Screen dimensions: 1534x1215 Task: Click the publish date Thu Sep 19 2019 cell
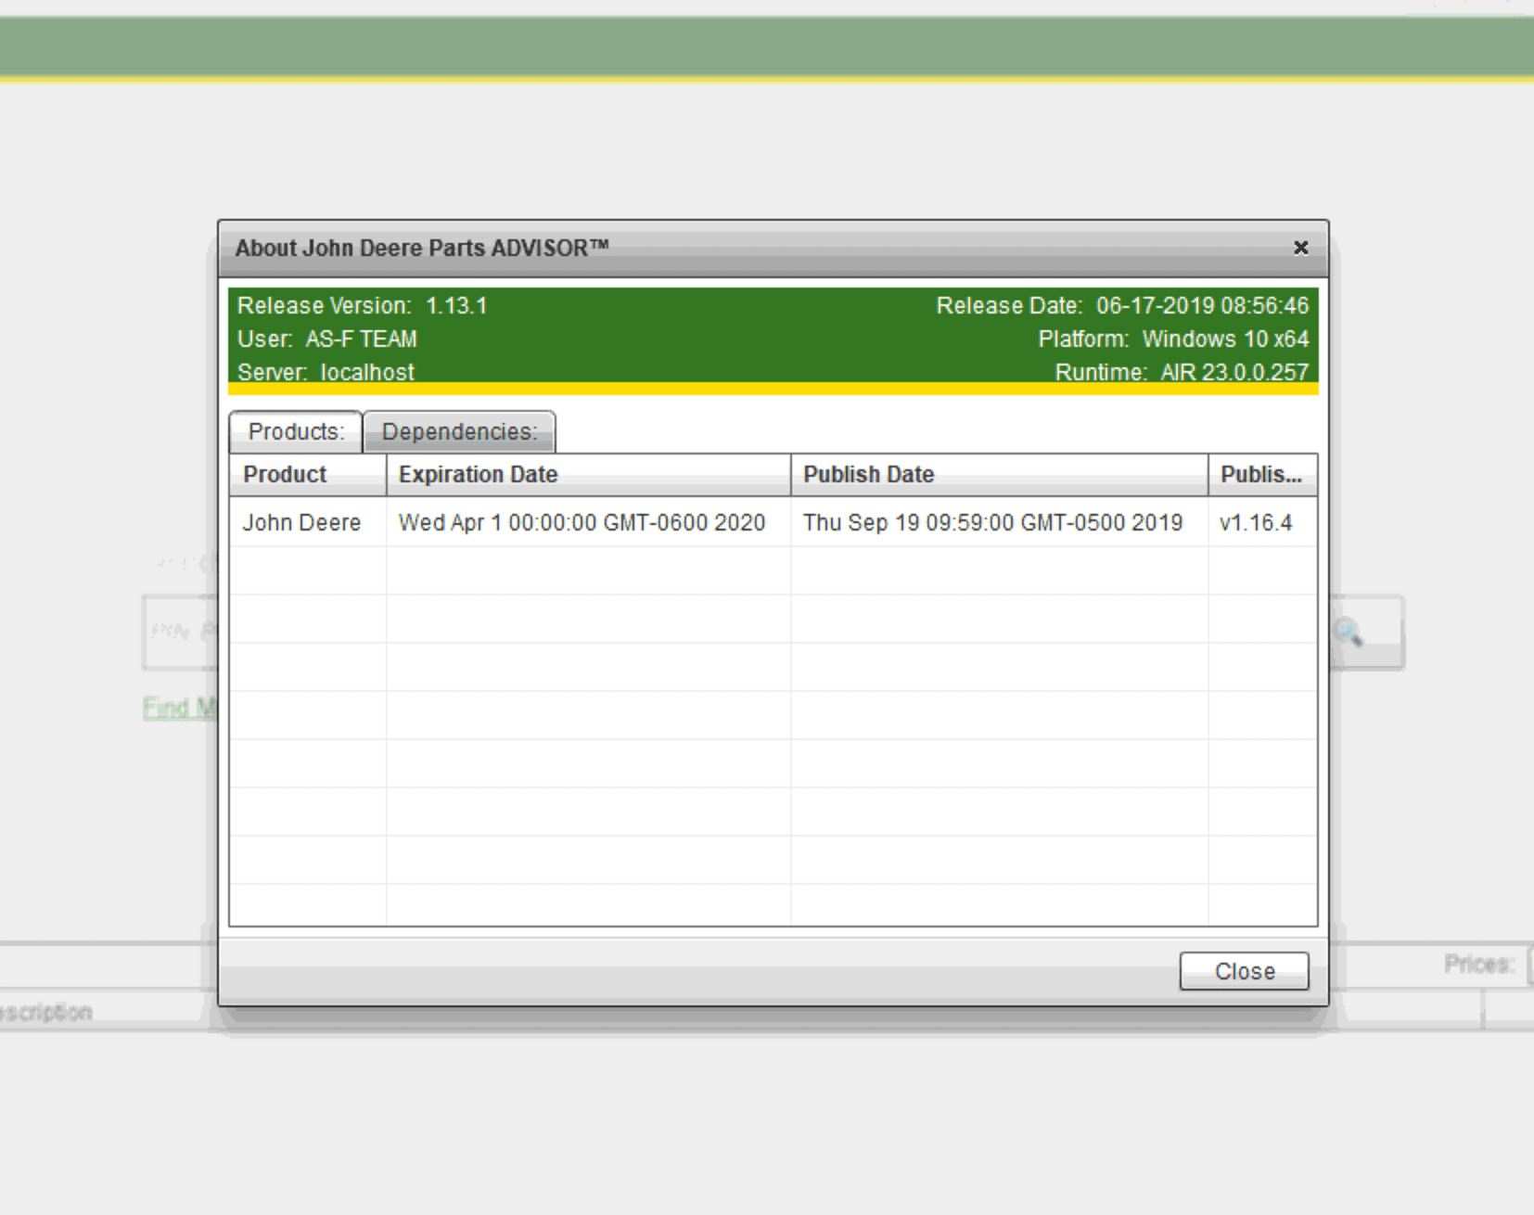pos(1000,522)
